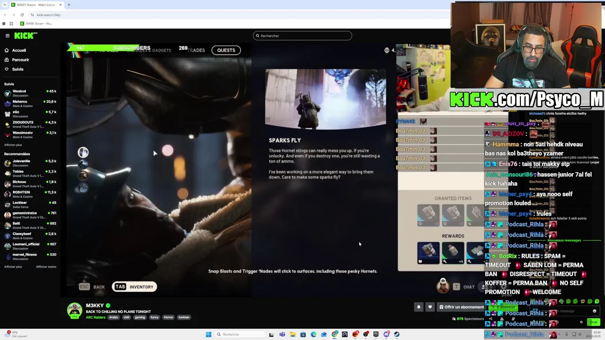Click marvel_fitness channel avatar
Screen dimensions: 605x340
pyautogui.click(x=8, y=256)
